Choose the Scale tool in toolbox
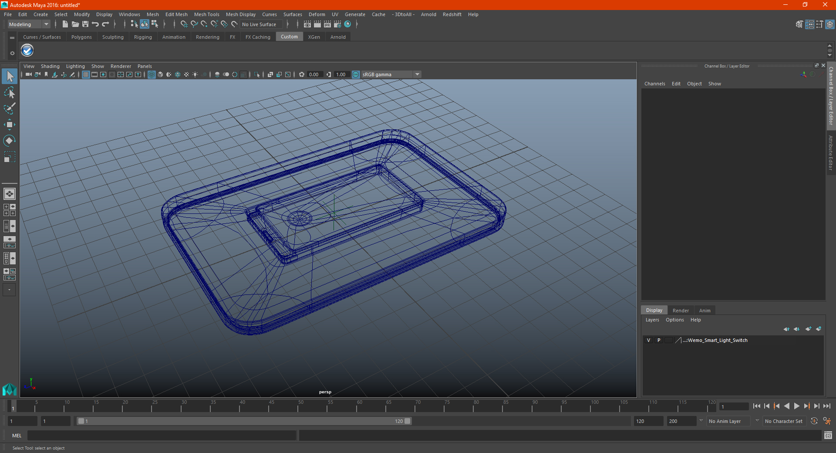The width and height of the screenshot is (836, 453). click(x=10, y=157)
